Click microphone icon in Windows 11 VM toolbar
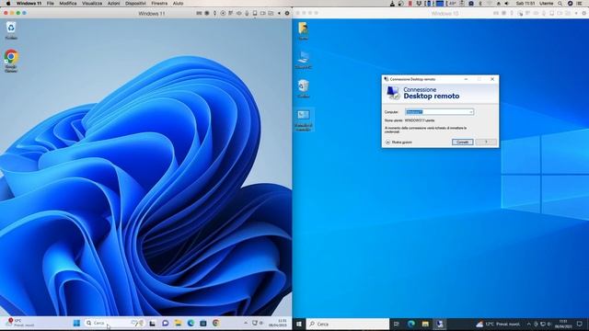The height and width of the screenshot is (331, 589). [247, 13]
